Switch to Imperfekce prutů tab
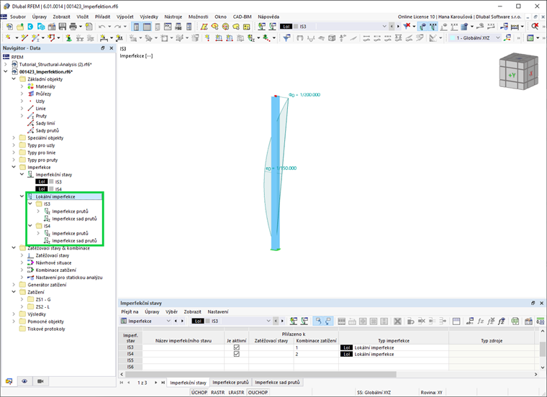This screenshot has width=547, height=397. click(x=230, y=383)
